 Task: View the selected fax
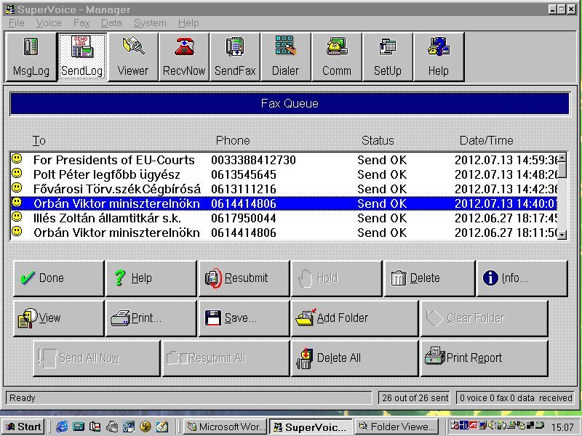59,318
